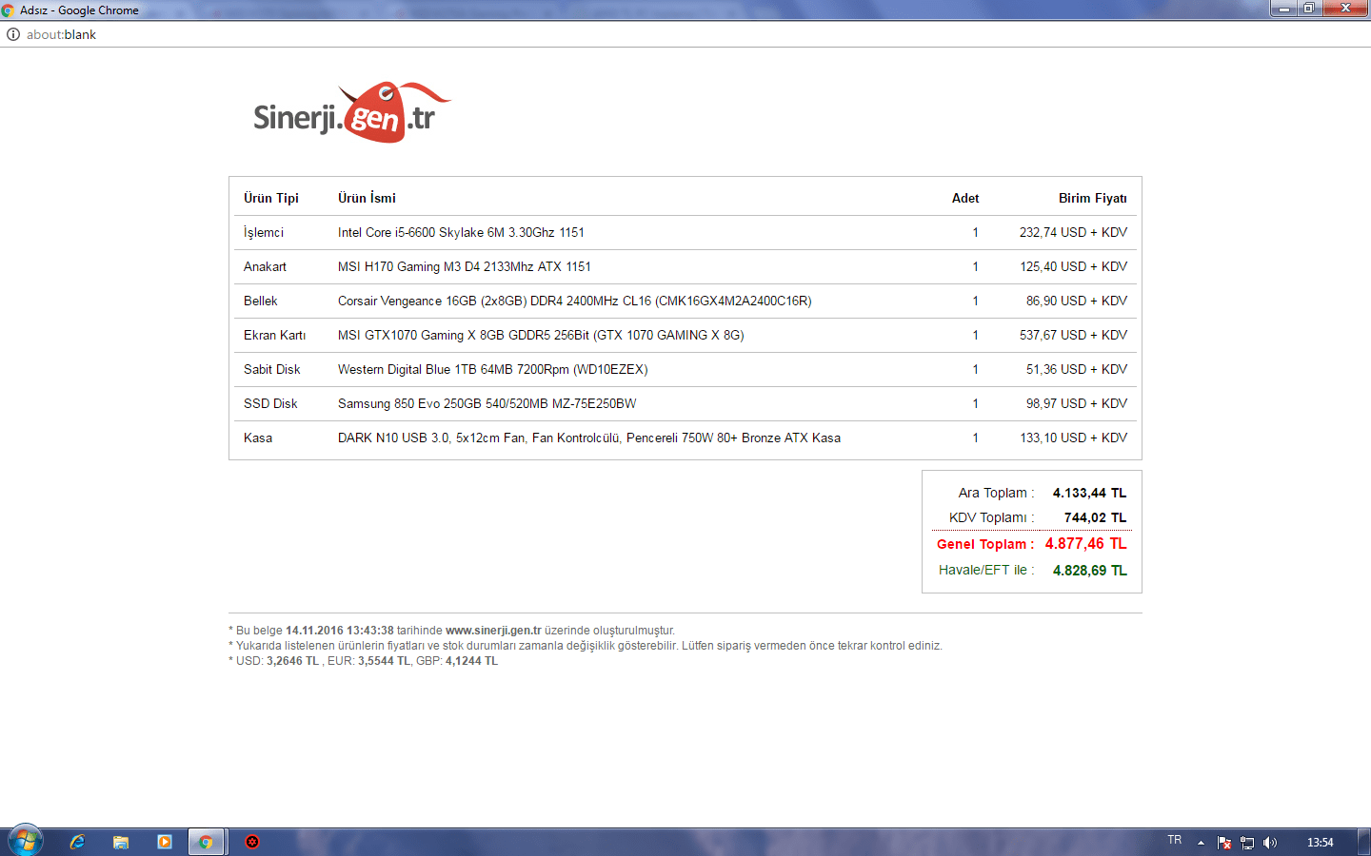Select 'Intel Core i5-6600 Skylake' product name
Screen dimensions: 1371x856
(461, 232)
